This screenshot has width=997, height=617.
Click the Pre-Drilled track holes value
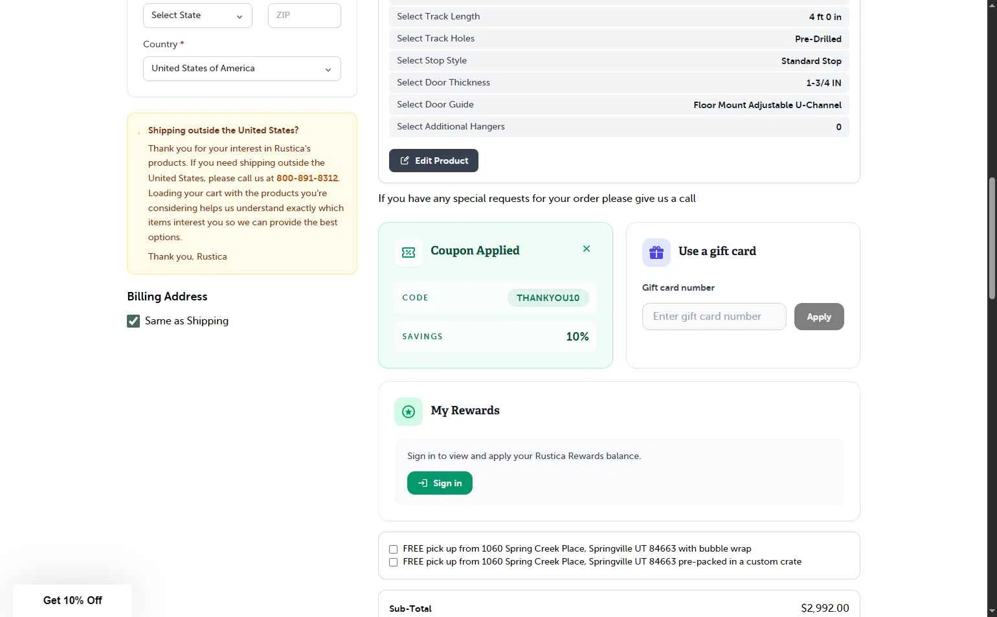point(818,39)
